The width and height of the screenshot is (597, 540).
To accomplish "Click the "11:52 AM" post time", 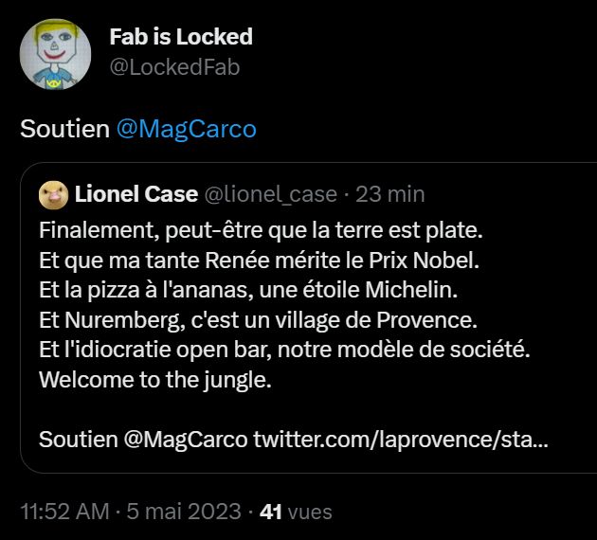I will pyautogui.click(x=64, y=512).
